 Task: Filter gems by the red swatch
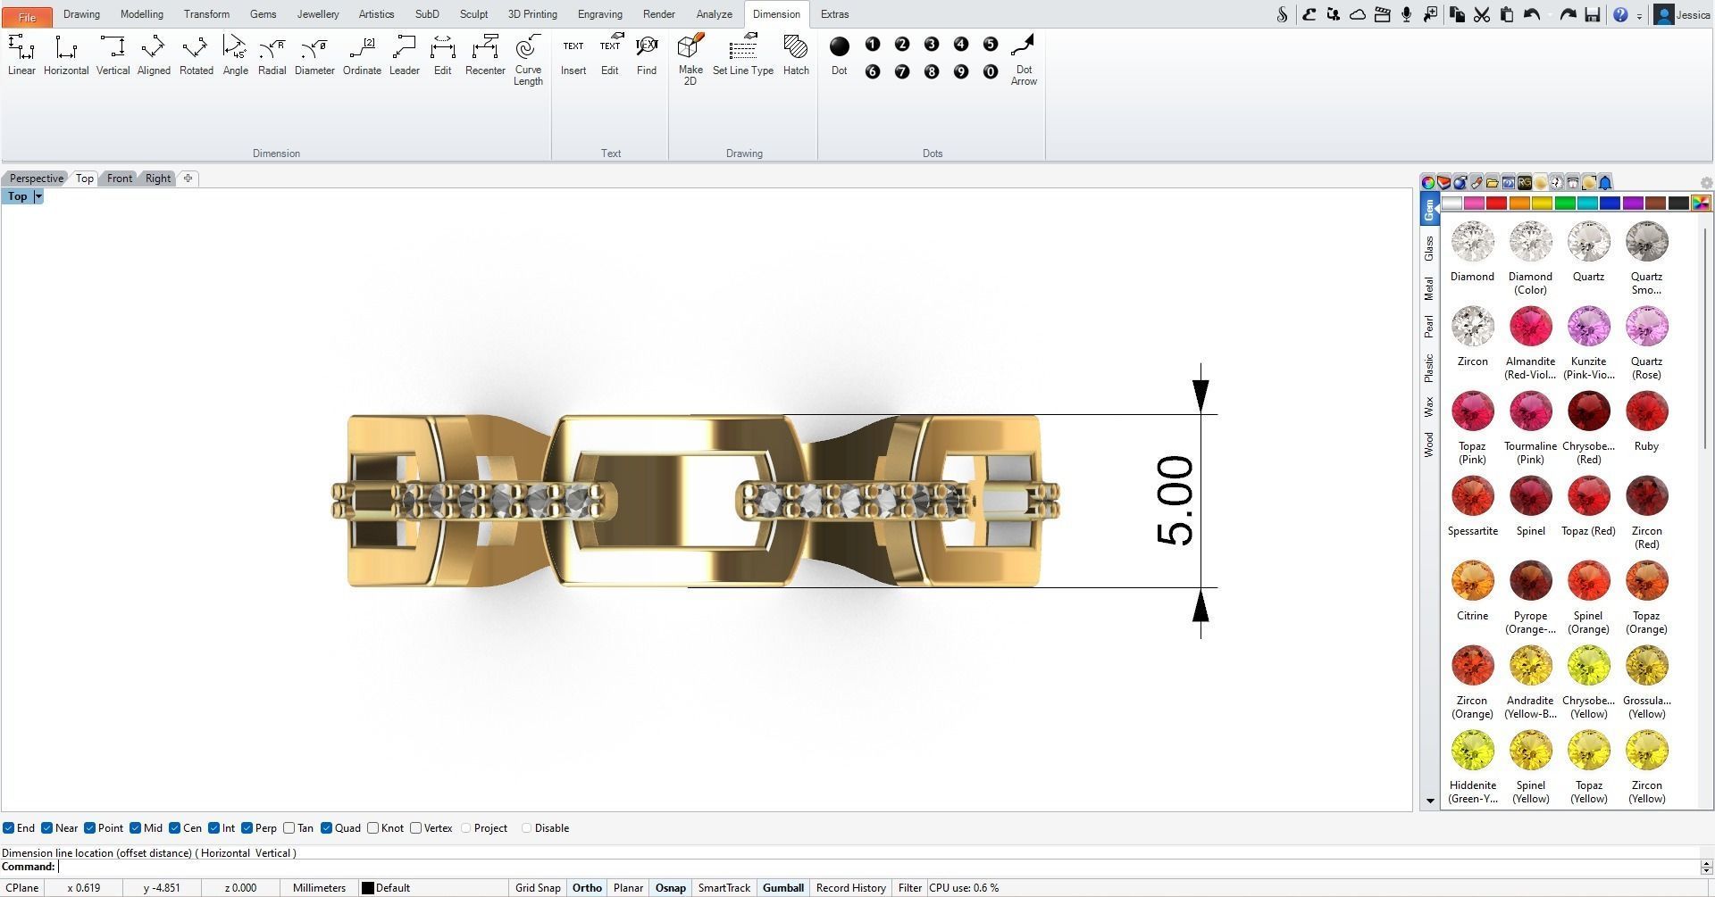pos(1496,203)
